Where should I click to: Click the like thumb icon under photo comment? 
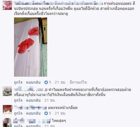pyautogui.click(x=46, y=82)
